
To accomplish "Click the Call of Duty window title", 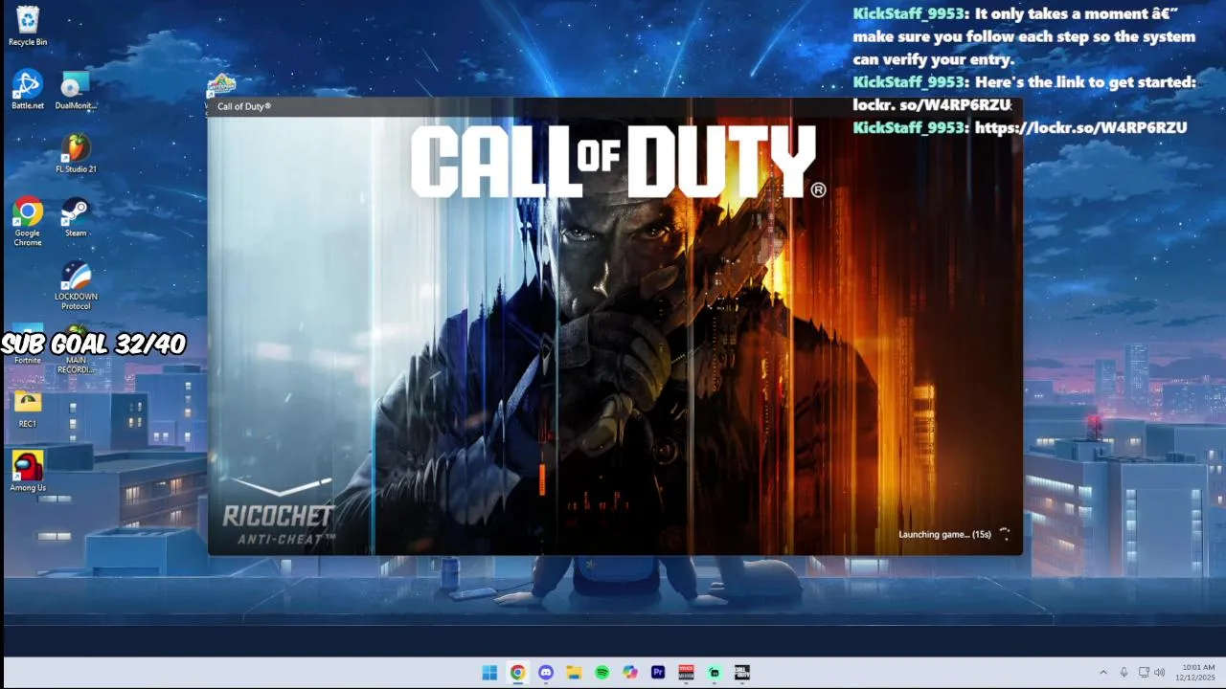I will [x=244, y=106].
